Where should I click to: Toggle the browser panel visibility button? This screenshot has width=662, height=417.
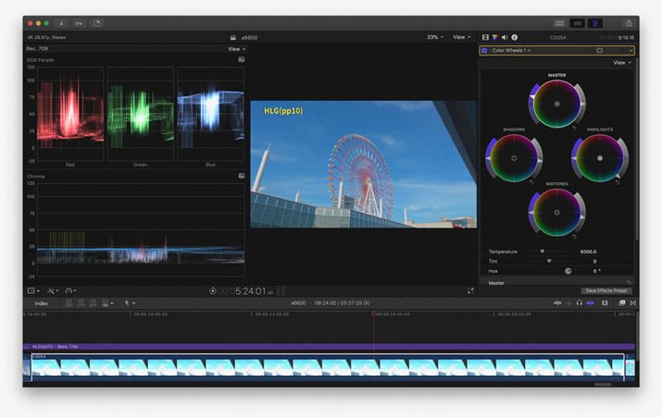pyautogui.click(x=559, y=23)
